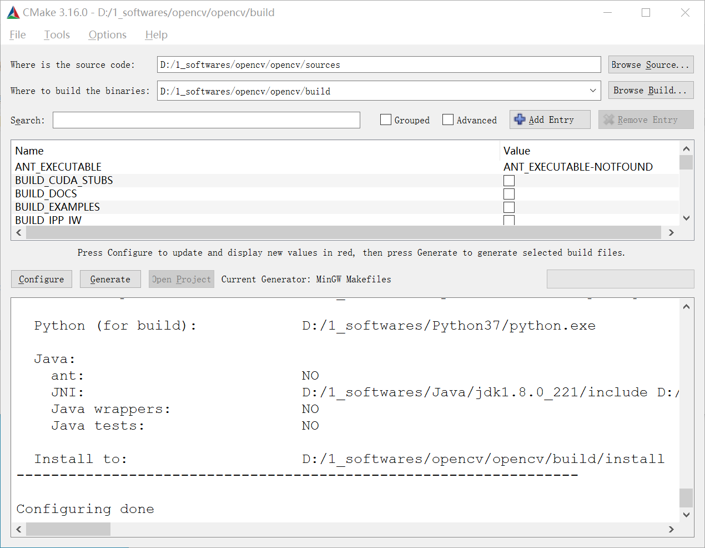Click inside the Search field
The height and width of the screenshot is (548, 705).
coord(206,119)
